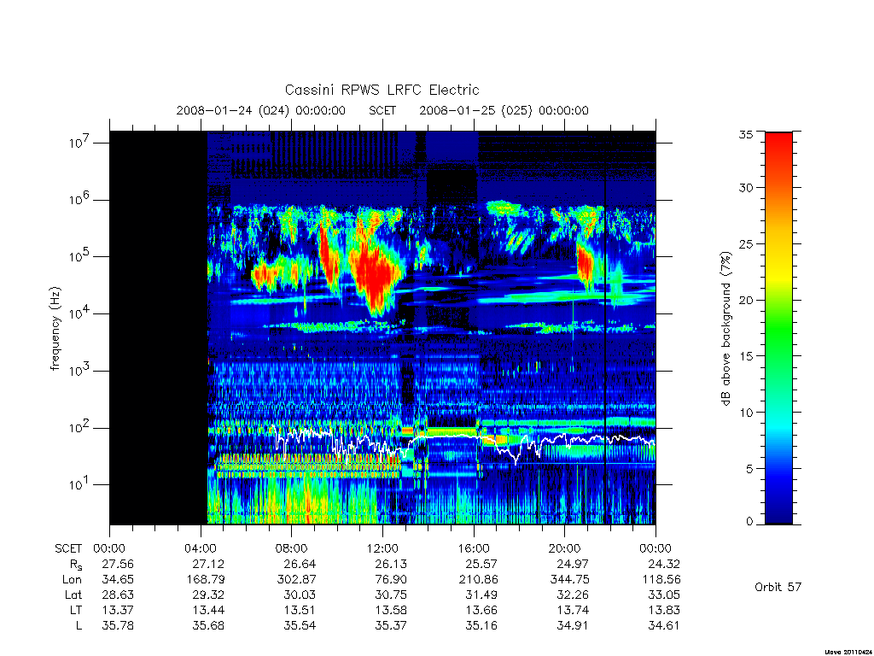Click the frequency tick label for 10 to the 7
874x656 pixels.
click(x=79, y=143)
